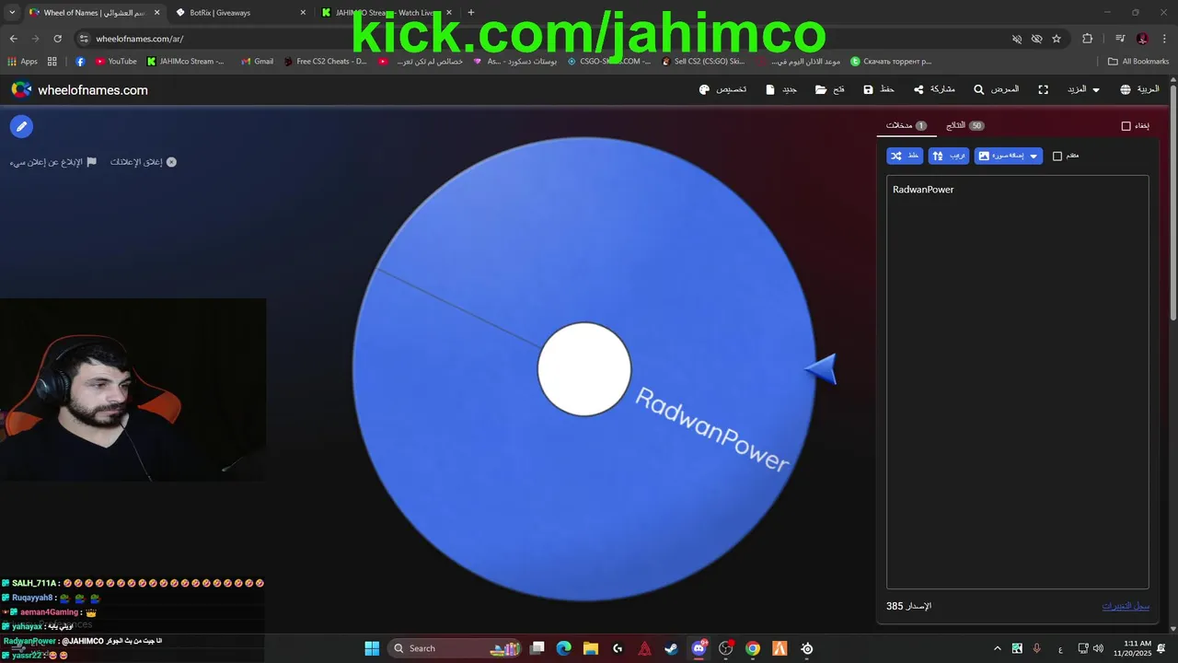Open the add image dropdown button
Viewport: 1178px width, 663px height.
[x=1009, y=156]
